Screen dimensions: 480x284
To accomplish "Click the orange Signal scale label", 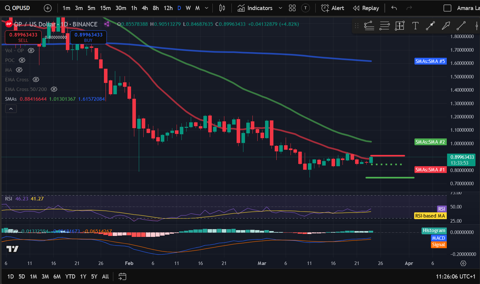I will pos(439,245).
